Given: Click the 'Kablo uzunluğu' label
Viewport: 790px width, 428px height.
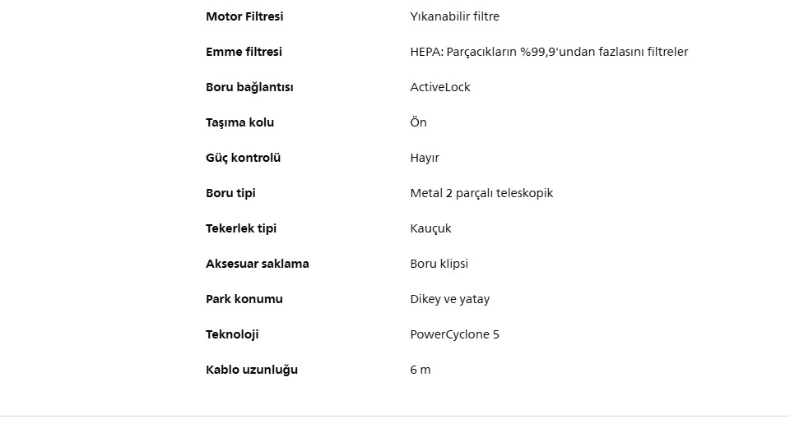Looking at the screenshot, I should coord(252,370).
